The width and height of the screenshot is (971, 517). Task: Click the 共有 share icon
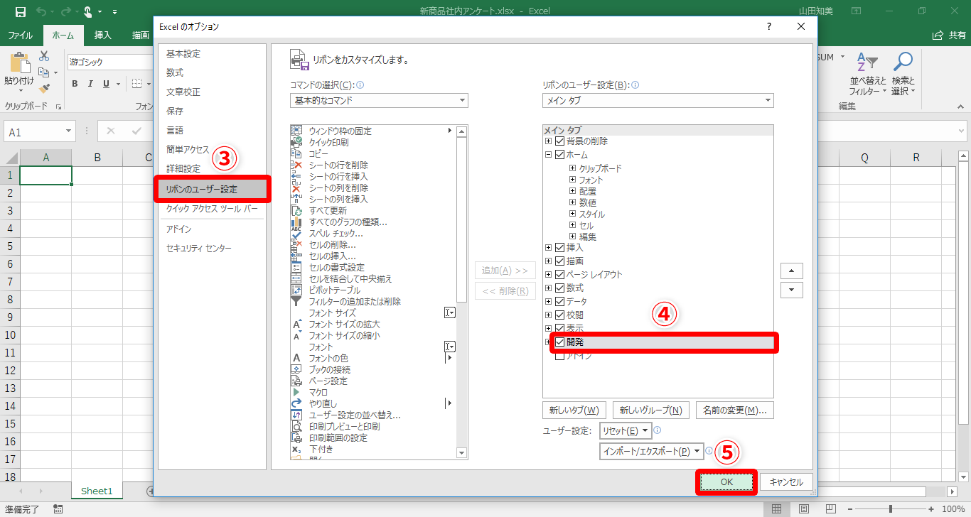(x=949, y=36)
